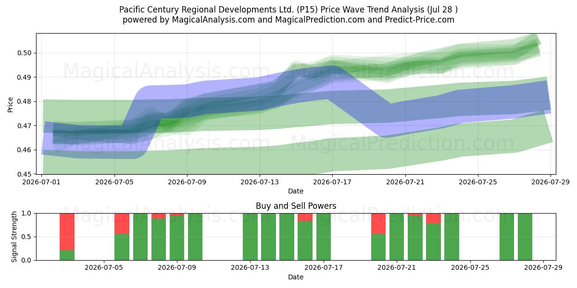Click the 2026-07-25 date on the price chart

coord(478,182)
